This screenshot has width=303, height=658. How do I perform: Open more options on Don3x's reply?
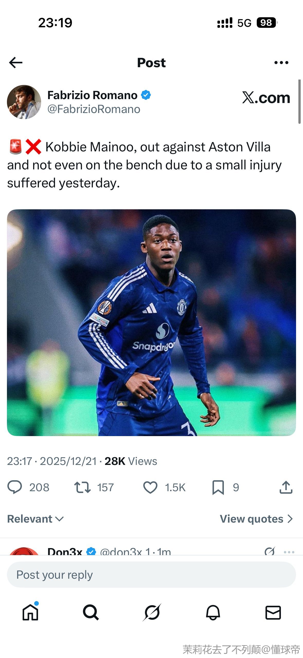pos(289,552)
